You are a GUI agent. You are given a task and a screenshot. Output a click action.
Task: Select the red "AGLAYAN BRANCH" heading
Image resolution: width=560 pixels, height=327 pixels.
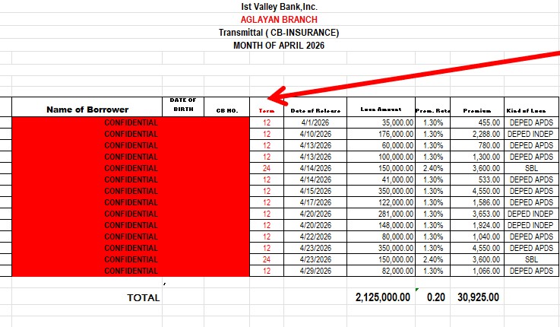[279, 19]
